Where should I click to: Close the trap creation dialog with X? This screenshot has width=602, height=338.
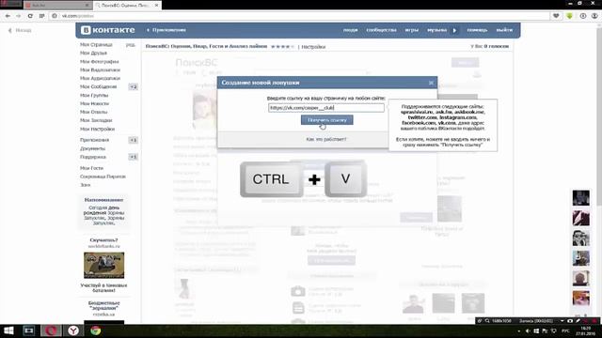[431, 83]
